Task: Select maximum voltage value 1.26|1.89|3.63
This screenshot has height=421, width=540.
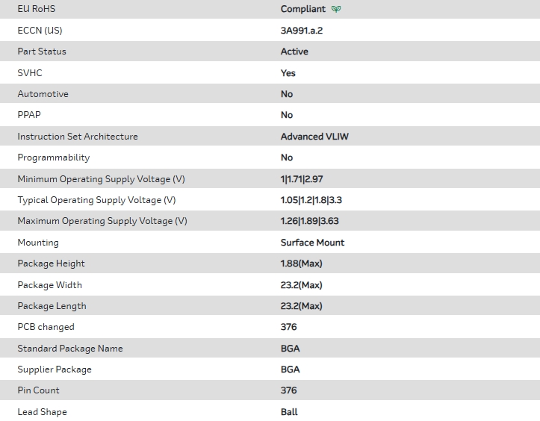Action: [x=309, y=221]
